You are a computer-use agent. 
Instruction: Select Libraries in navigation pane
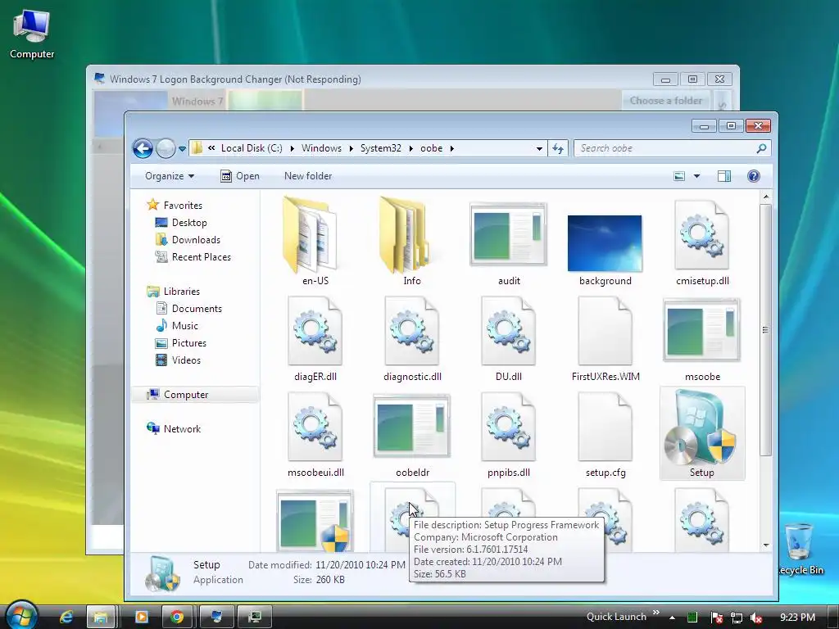coord(174,291)
